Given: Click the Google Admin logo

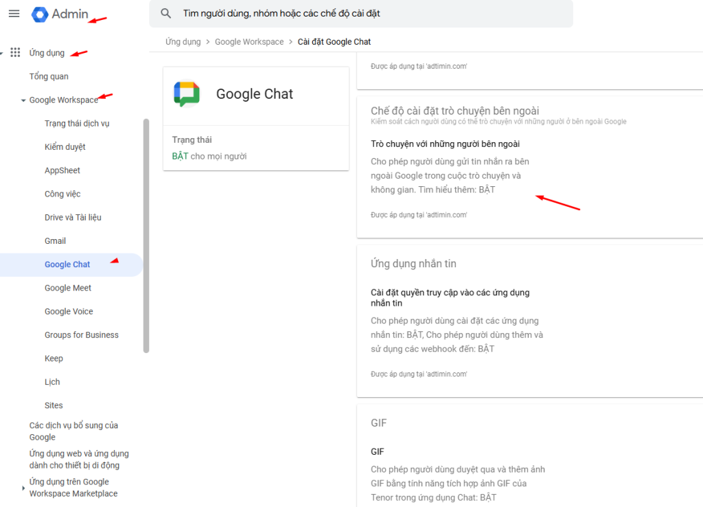Looking at the screenshot, I should (60, 14).
